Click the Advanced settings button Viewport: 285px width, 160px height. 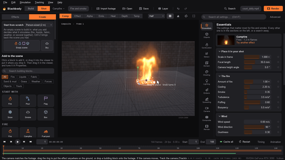pos(275,17)
